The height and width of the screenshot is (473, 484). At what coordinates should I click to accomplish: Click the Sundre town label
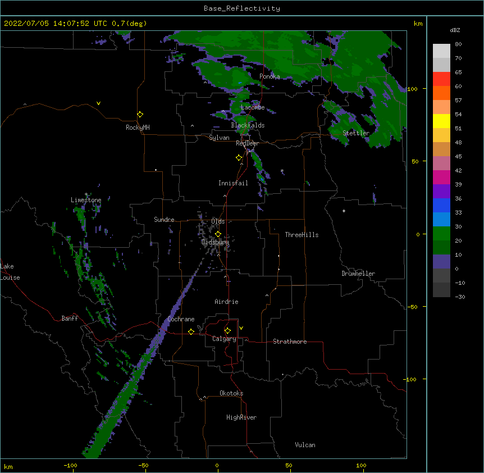tap(164, 220)
